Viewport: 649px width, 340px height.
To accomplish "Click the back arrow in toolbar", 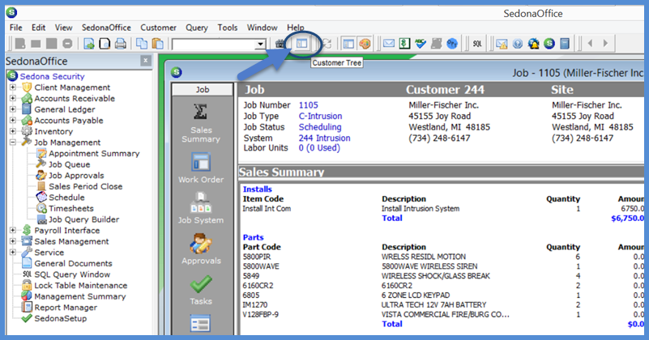I will pos(590,43).
